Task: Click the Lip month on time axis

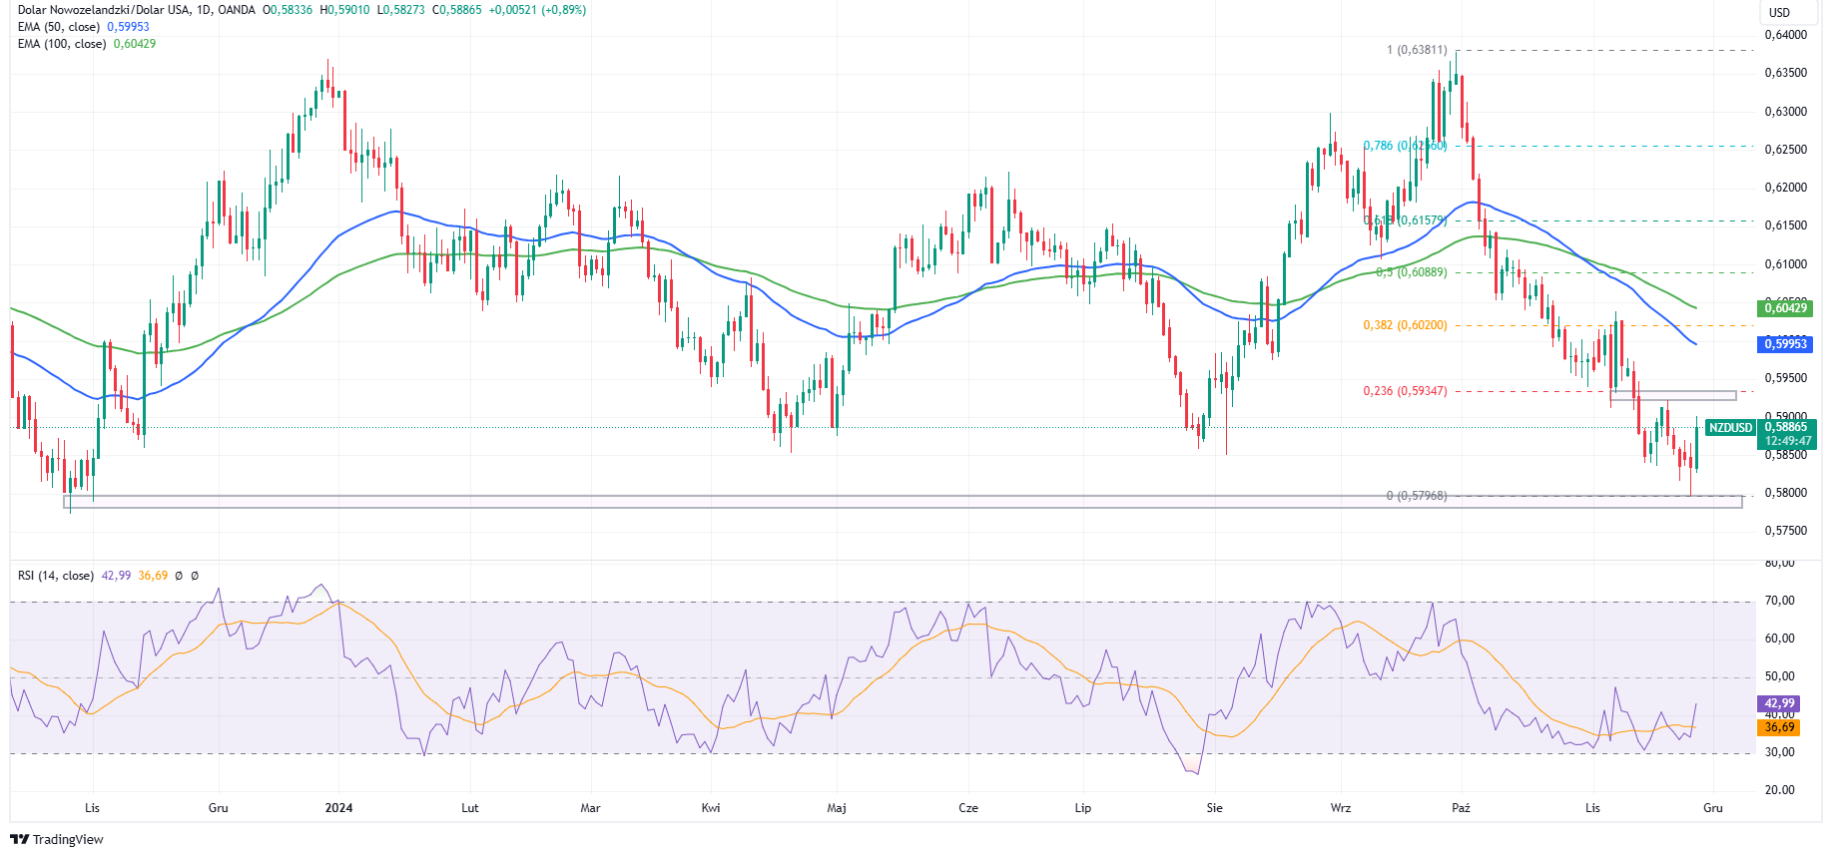Action: [x=1083, y=808]
